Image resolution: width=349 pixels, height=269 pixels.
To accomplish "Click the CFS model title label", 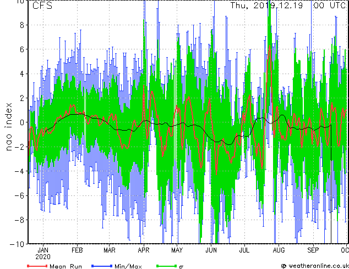I will pyautogui.click(x=42, y=5).
